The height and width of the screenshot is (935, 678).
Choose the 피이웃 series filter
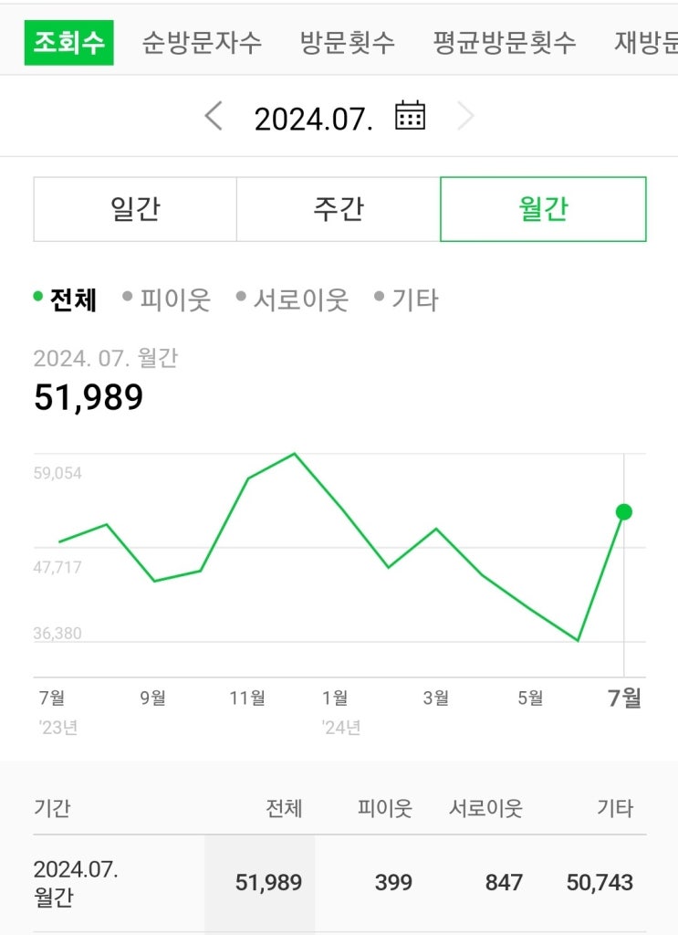166,299
